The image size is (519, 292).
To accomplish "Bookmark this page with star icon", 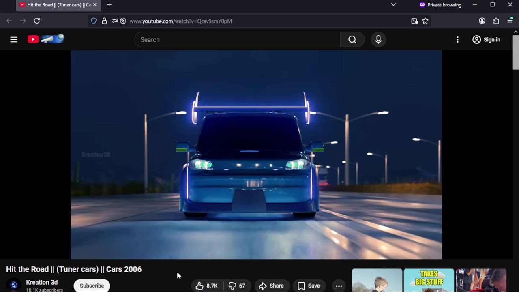I will click(x=425, y=21).
